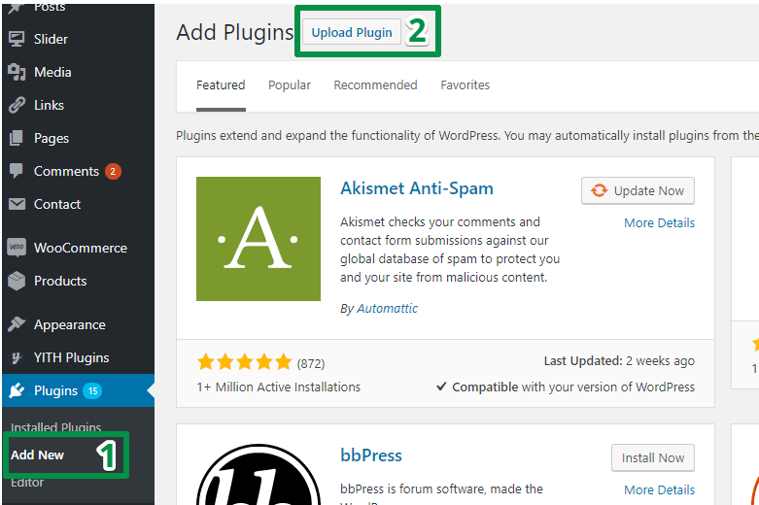Open More Details link for Akismet
The width and height of the screenshot is (759, 505).
659,222
